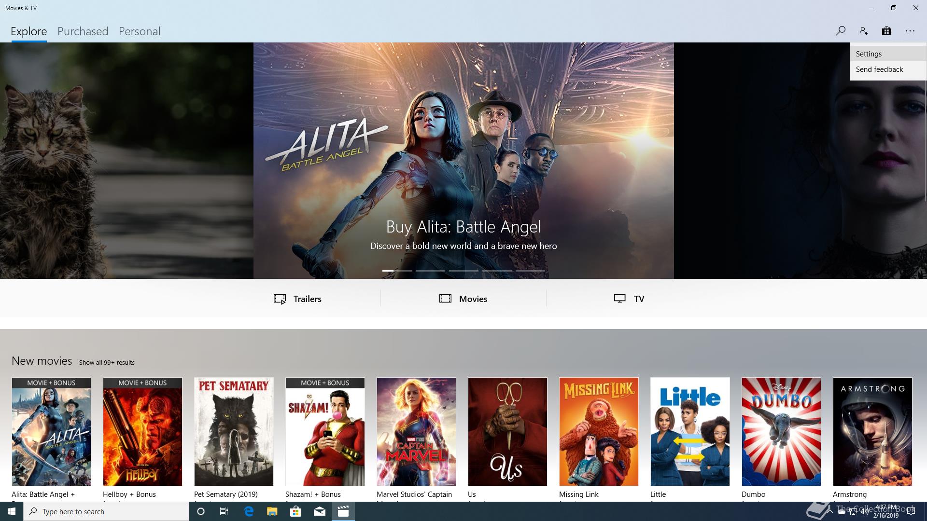Click the Trailers screen icon

[x=280, y=299]
